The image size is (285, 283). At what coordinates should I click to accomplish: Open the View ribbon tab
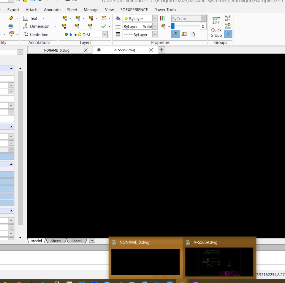109,10
